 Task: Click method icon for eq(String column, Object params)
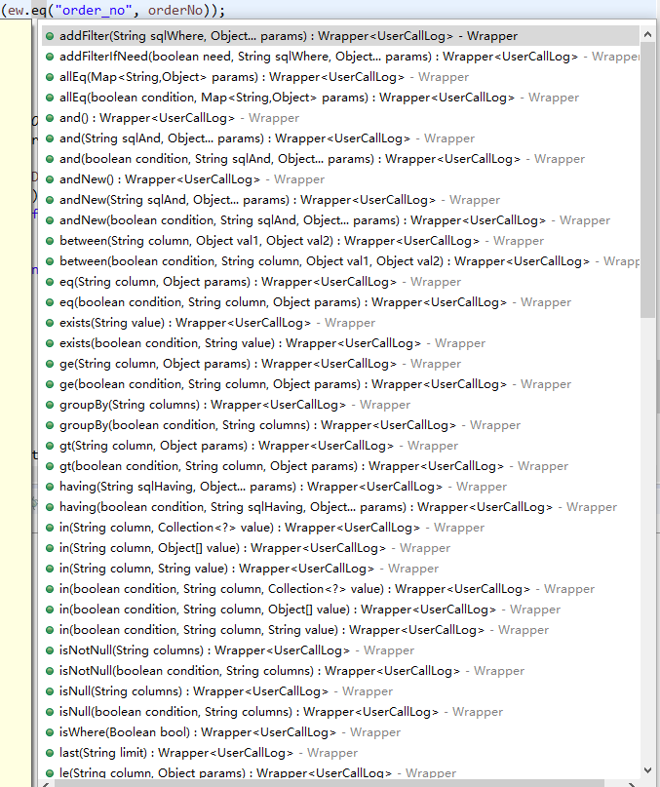(x=50, y=282)
